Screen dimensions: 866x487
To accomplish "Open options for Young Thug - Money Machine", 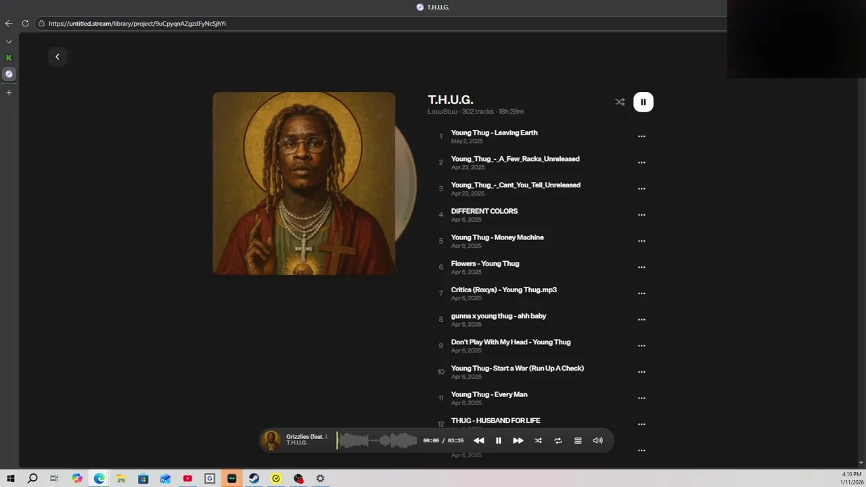I will pos(641,241).
